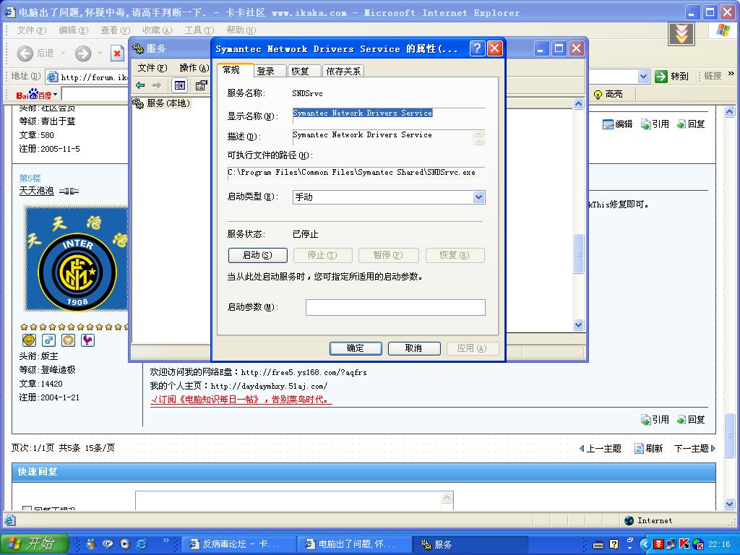Select 服务(本地) tree node
740x555 pixels.
pyautogui.click(x=162, y=103)
